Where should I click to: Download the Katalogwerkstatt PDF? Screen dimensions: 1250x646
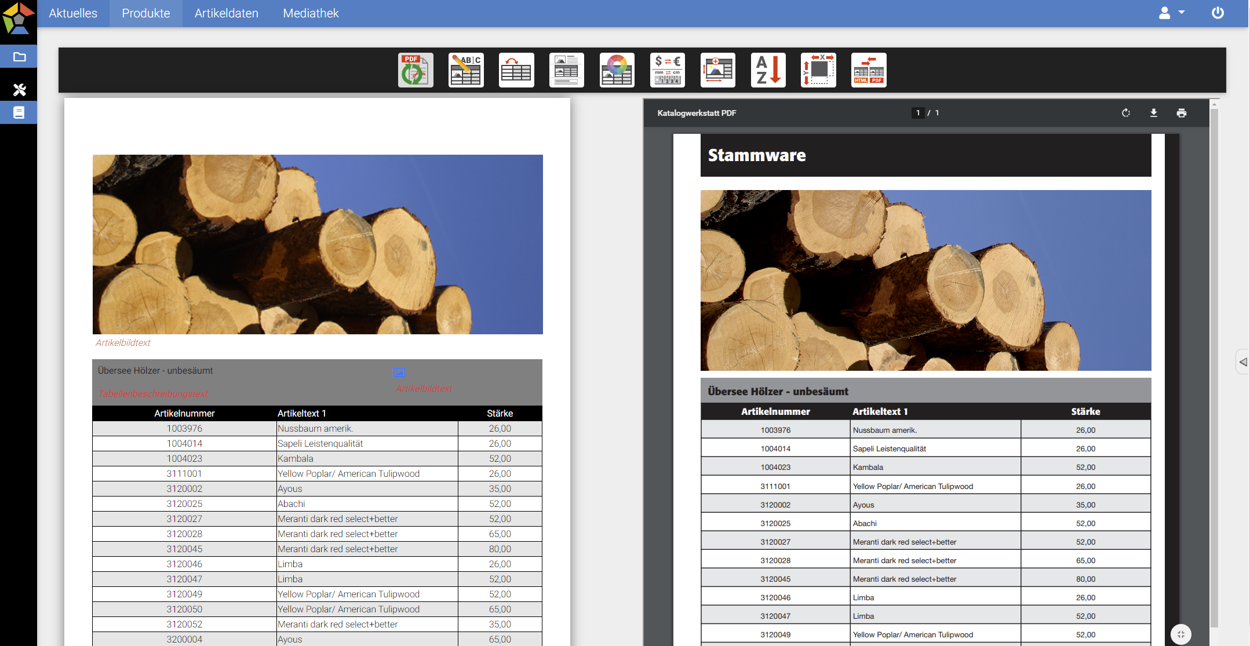click(x=1154, y=113)
